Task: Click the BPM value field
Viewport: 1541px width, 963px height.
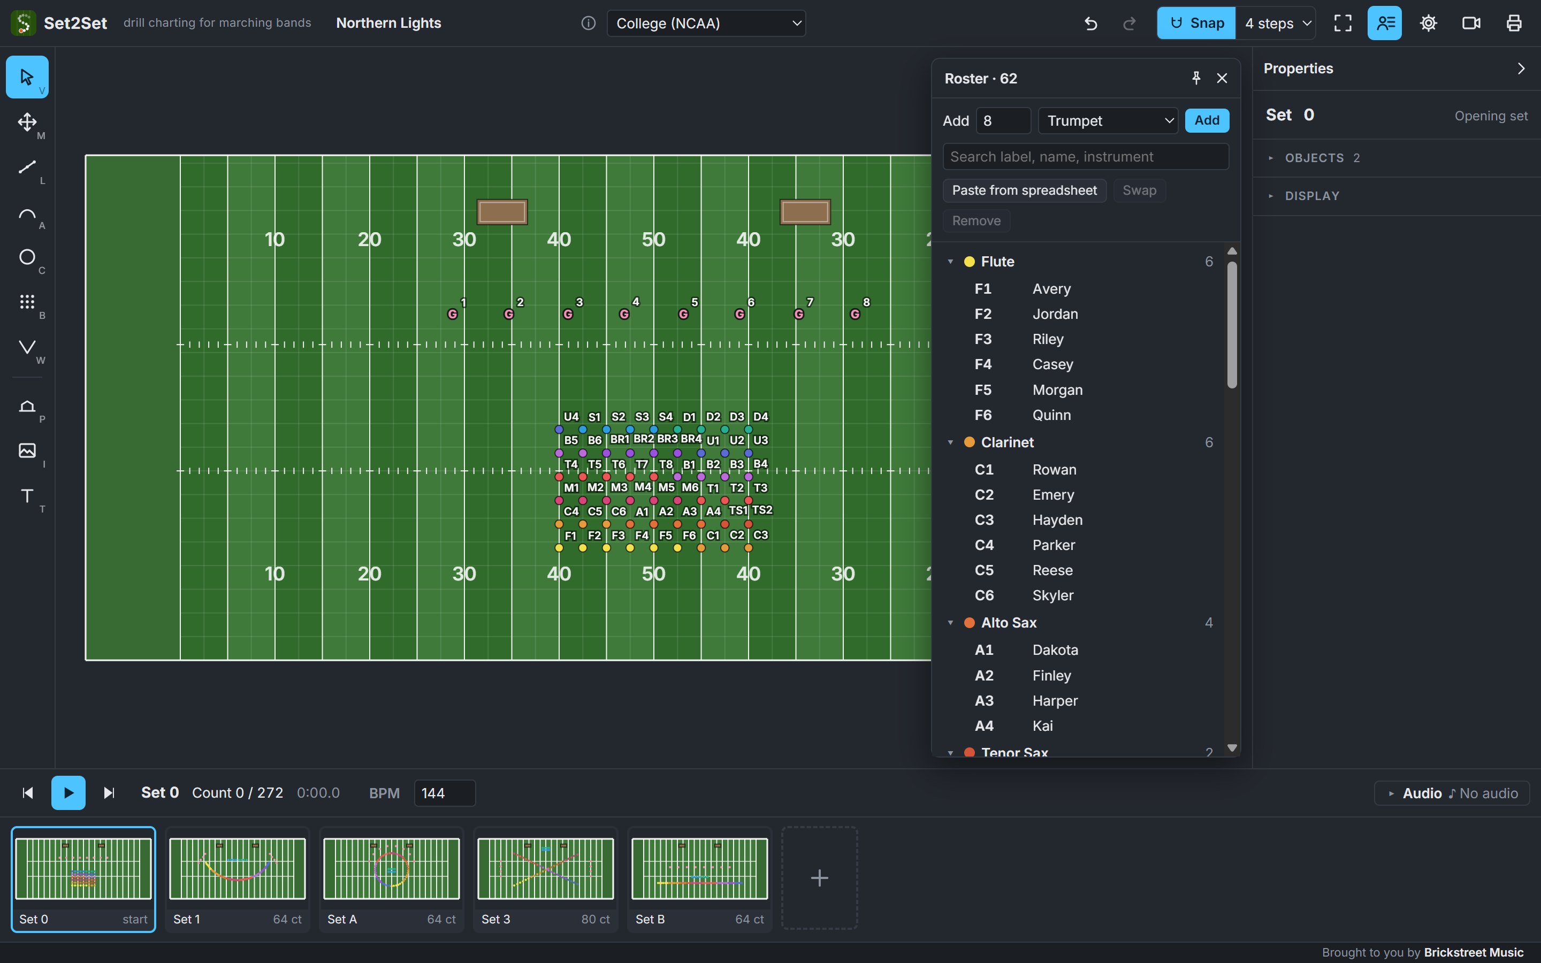Action: (x=445, y=793)
